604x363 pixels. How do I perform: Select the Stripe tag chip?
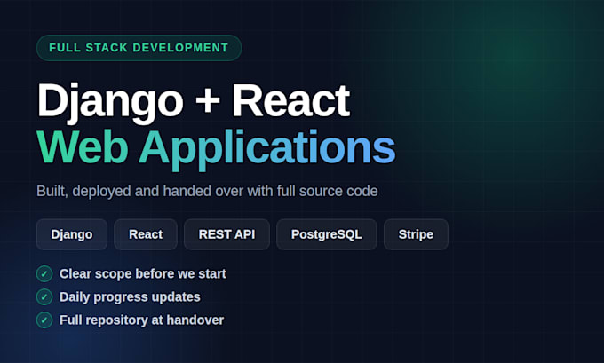(x=416, y=234)
